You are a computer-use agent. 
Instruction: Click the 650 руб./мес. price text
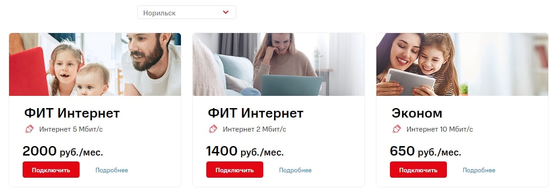pos(426,151)
